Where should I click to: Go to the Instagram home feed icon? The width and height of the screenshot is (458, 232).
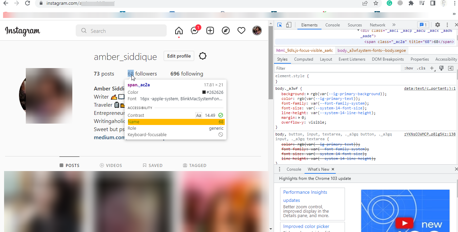179,31
